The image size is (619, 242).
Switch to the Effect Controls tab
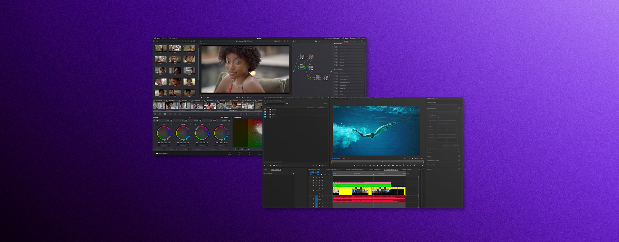click(275, 169)
